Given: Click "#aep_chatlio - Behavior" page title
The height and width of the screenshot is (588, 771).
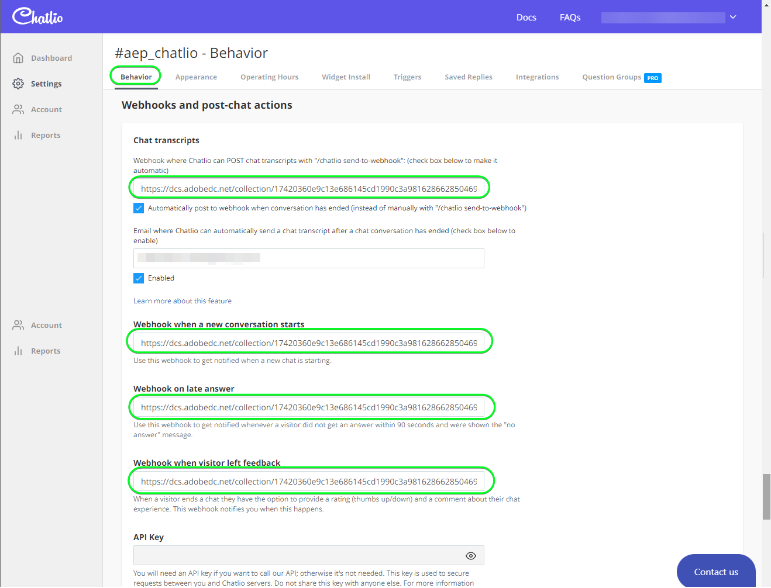Looking at the screenshot, I should pos(191,53).
